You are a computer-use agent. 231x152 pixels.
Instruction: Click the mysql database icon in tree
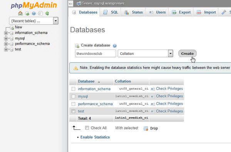tap(12, 39)
